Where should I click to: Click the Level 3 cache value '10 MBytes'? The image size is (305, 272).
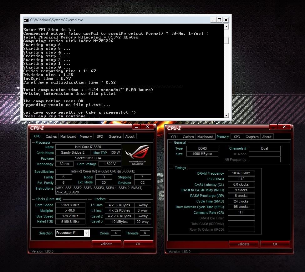119,222
